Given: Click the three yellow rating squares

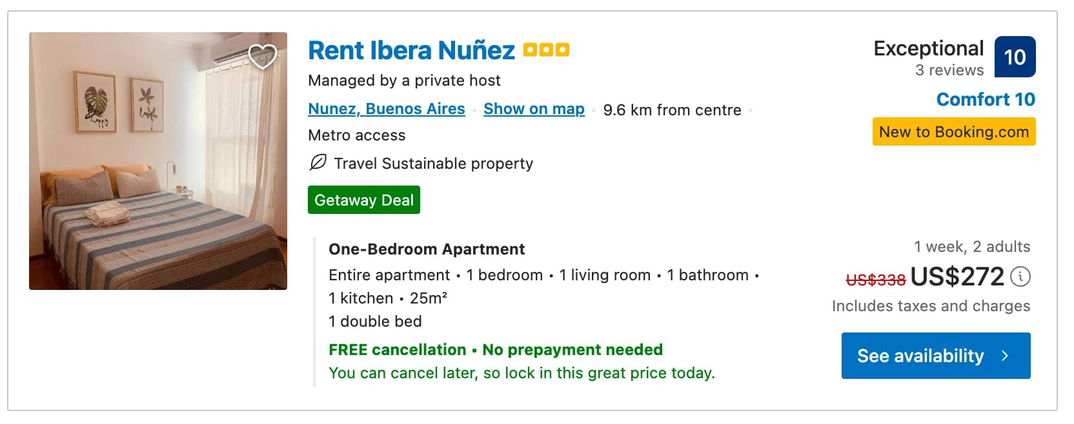Looking at the screenshot, I should click(546, 50).
